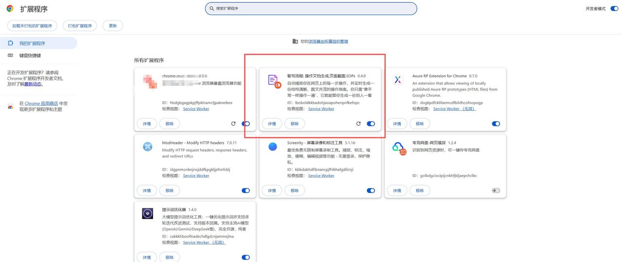Open 详情 for ModHeader extension
This screenshot has height=262, width=622.
(x=147, y=191)
